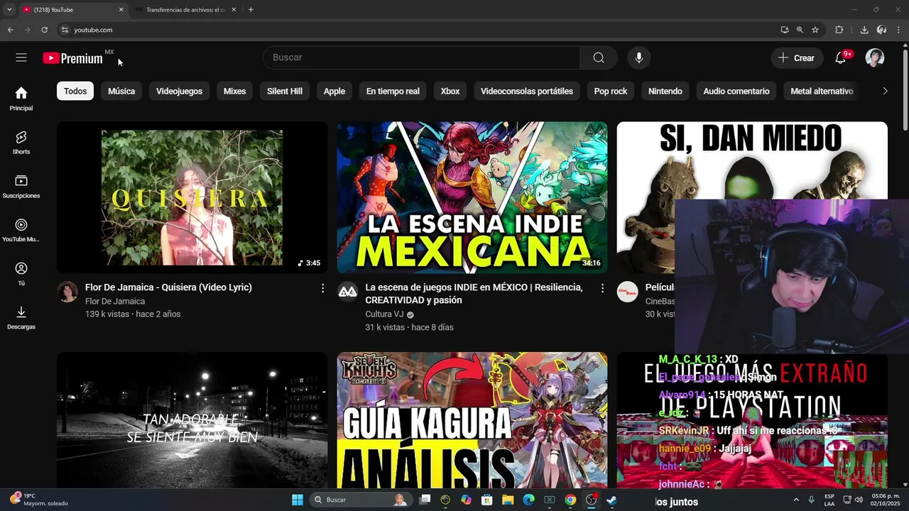
Task: Go to YouTube Premium home logo
Action: pos(72,58)
